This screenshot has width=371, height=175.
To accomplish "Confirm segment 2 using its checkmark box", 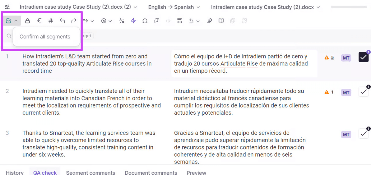I will click(x=364, y=92).
